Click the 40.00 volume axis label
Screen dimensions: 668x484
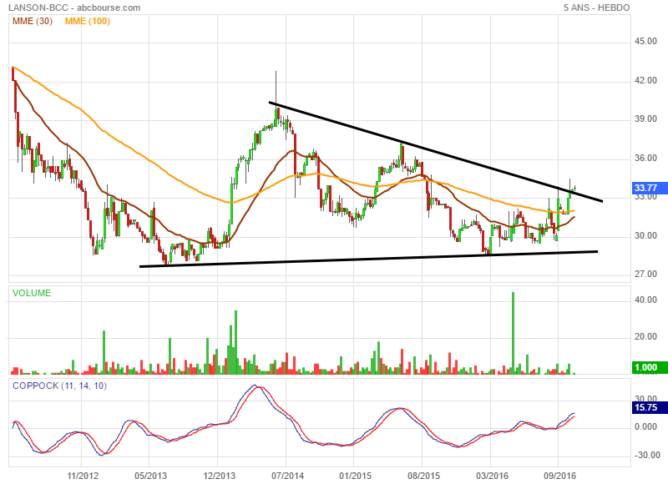(x=645, y=300)
